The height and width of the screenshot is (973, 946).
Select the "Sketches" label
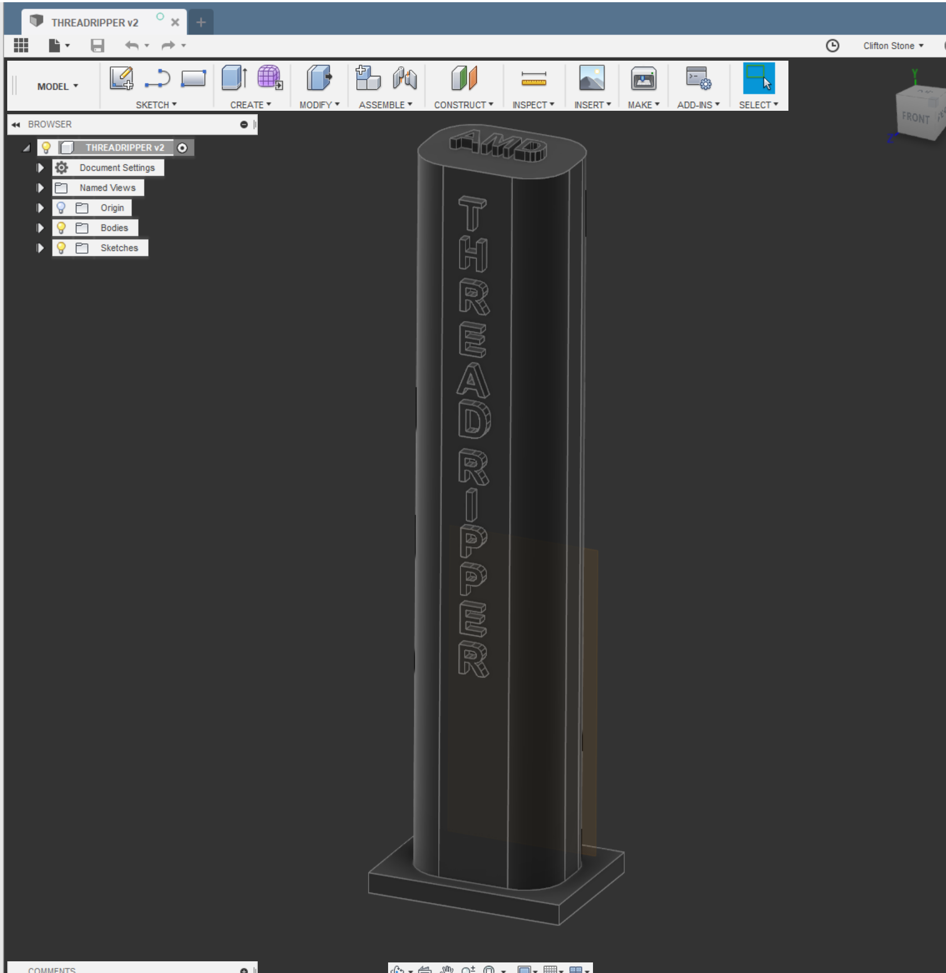click(119, 248)
